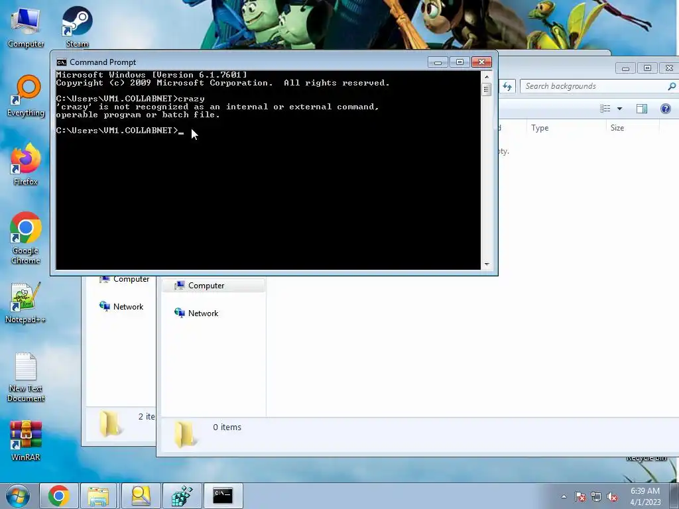Select Network in front Explorer navigation pane

click(x=196, y=313)
